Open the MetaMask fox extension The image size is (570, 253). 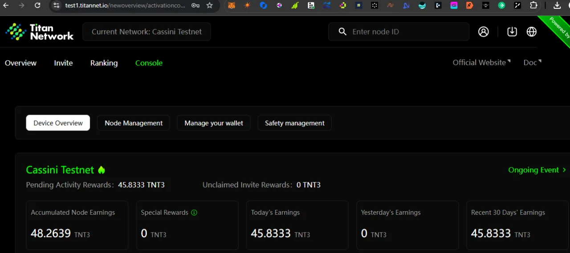click(x=232, y=5)
